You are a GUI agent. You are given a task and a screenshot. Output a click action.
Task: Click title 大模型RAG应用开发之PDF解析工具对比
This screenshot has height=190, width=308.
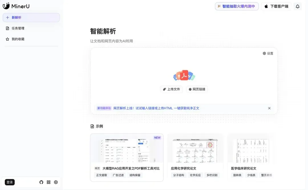(131, 168)
